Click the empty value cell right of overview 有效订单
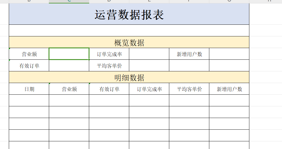282x149 pixels. pos(69,66)
